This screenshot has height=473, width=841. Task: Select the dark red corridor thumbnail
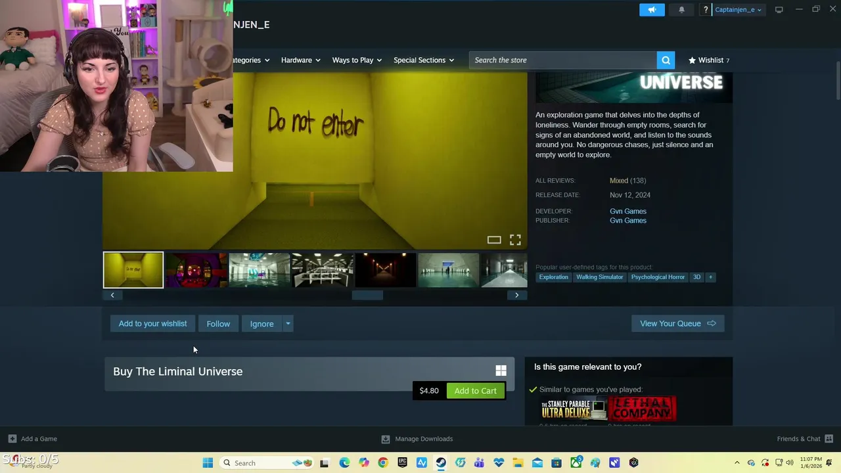pyautogui.click(x=385, y=270)
